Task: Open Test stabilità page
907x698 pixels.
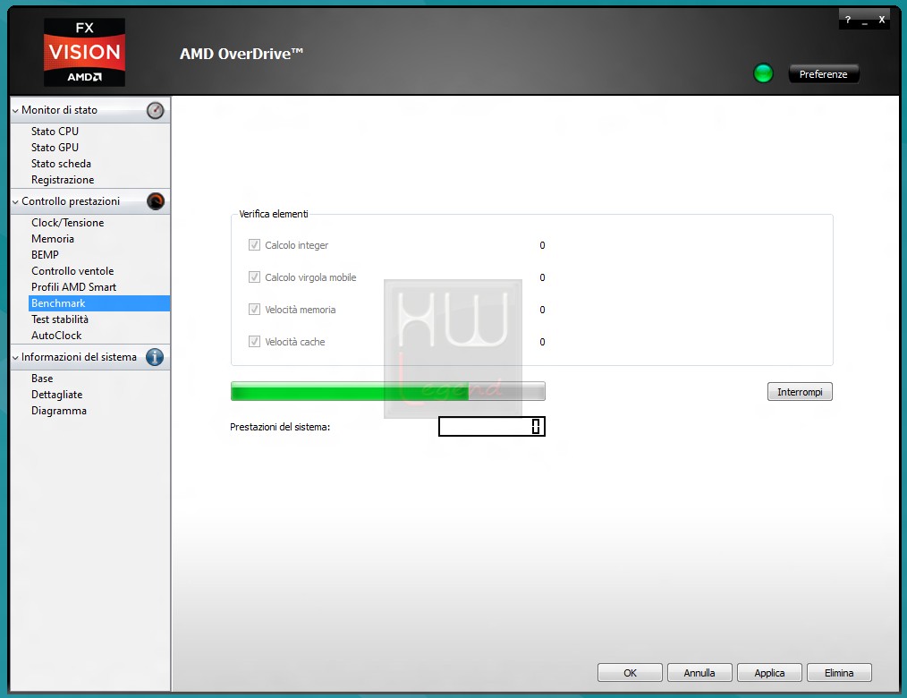Action: pyautogui.click(x=60, y=319)
